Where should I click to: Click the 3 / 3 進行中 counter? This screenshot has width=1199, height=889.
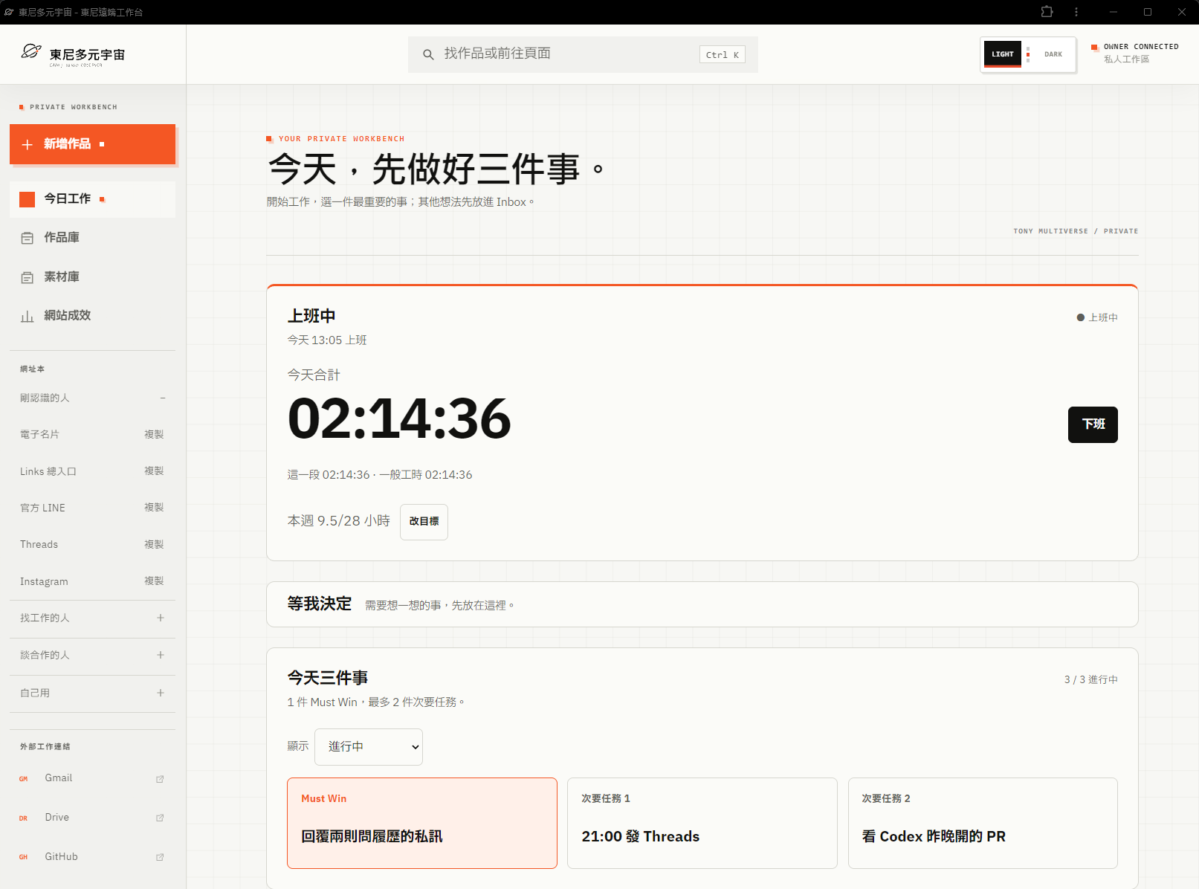pyautogui.click(x=1090, y=679)
